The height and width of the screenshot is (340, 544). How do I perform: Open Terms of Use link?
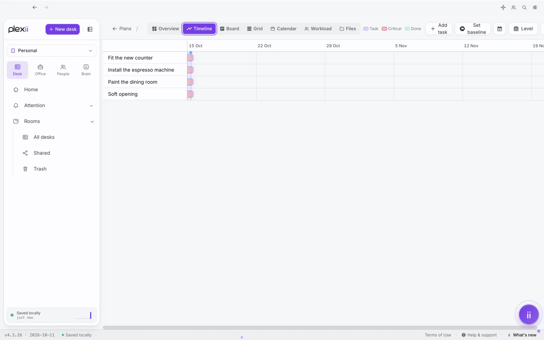coord(438,335)
